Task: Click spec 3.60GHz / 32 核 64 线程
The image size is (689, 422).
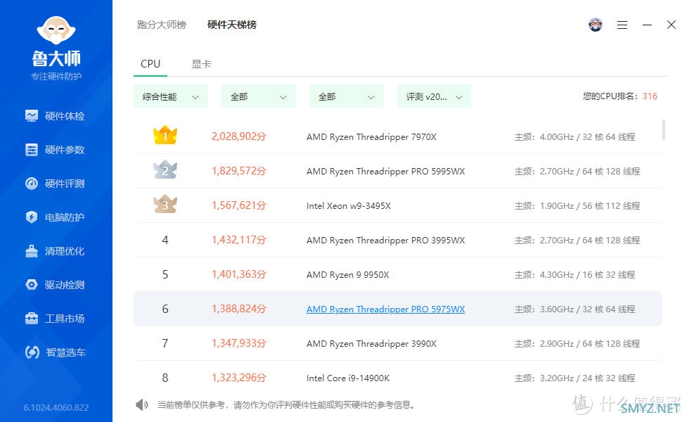Action: pos(588,309)
